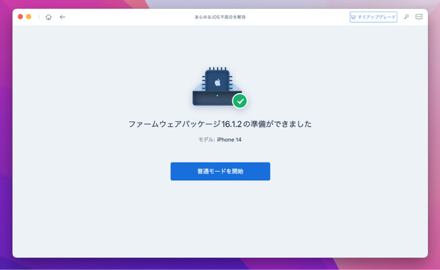The height and width of the screenshot is (270, 440).
Task: Click the モデル label text
Action: pos(206,139)
